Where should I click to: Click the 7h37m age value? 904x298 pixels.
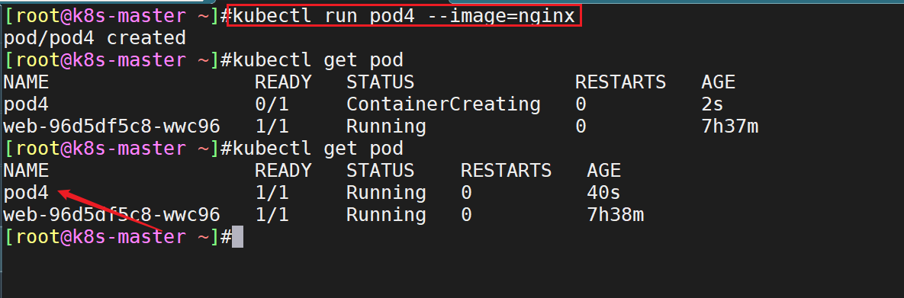pyautogui.click(x=729, y=127)
